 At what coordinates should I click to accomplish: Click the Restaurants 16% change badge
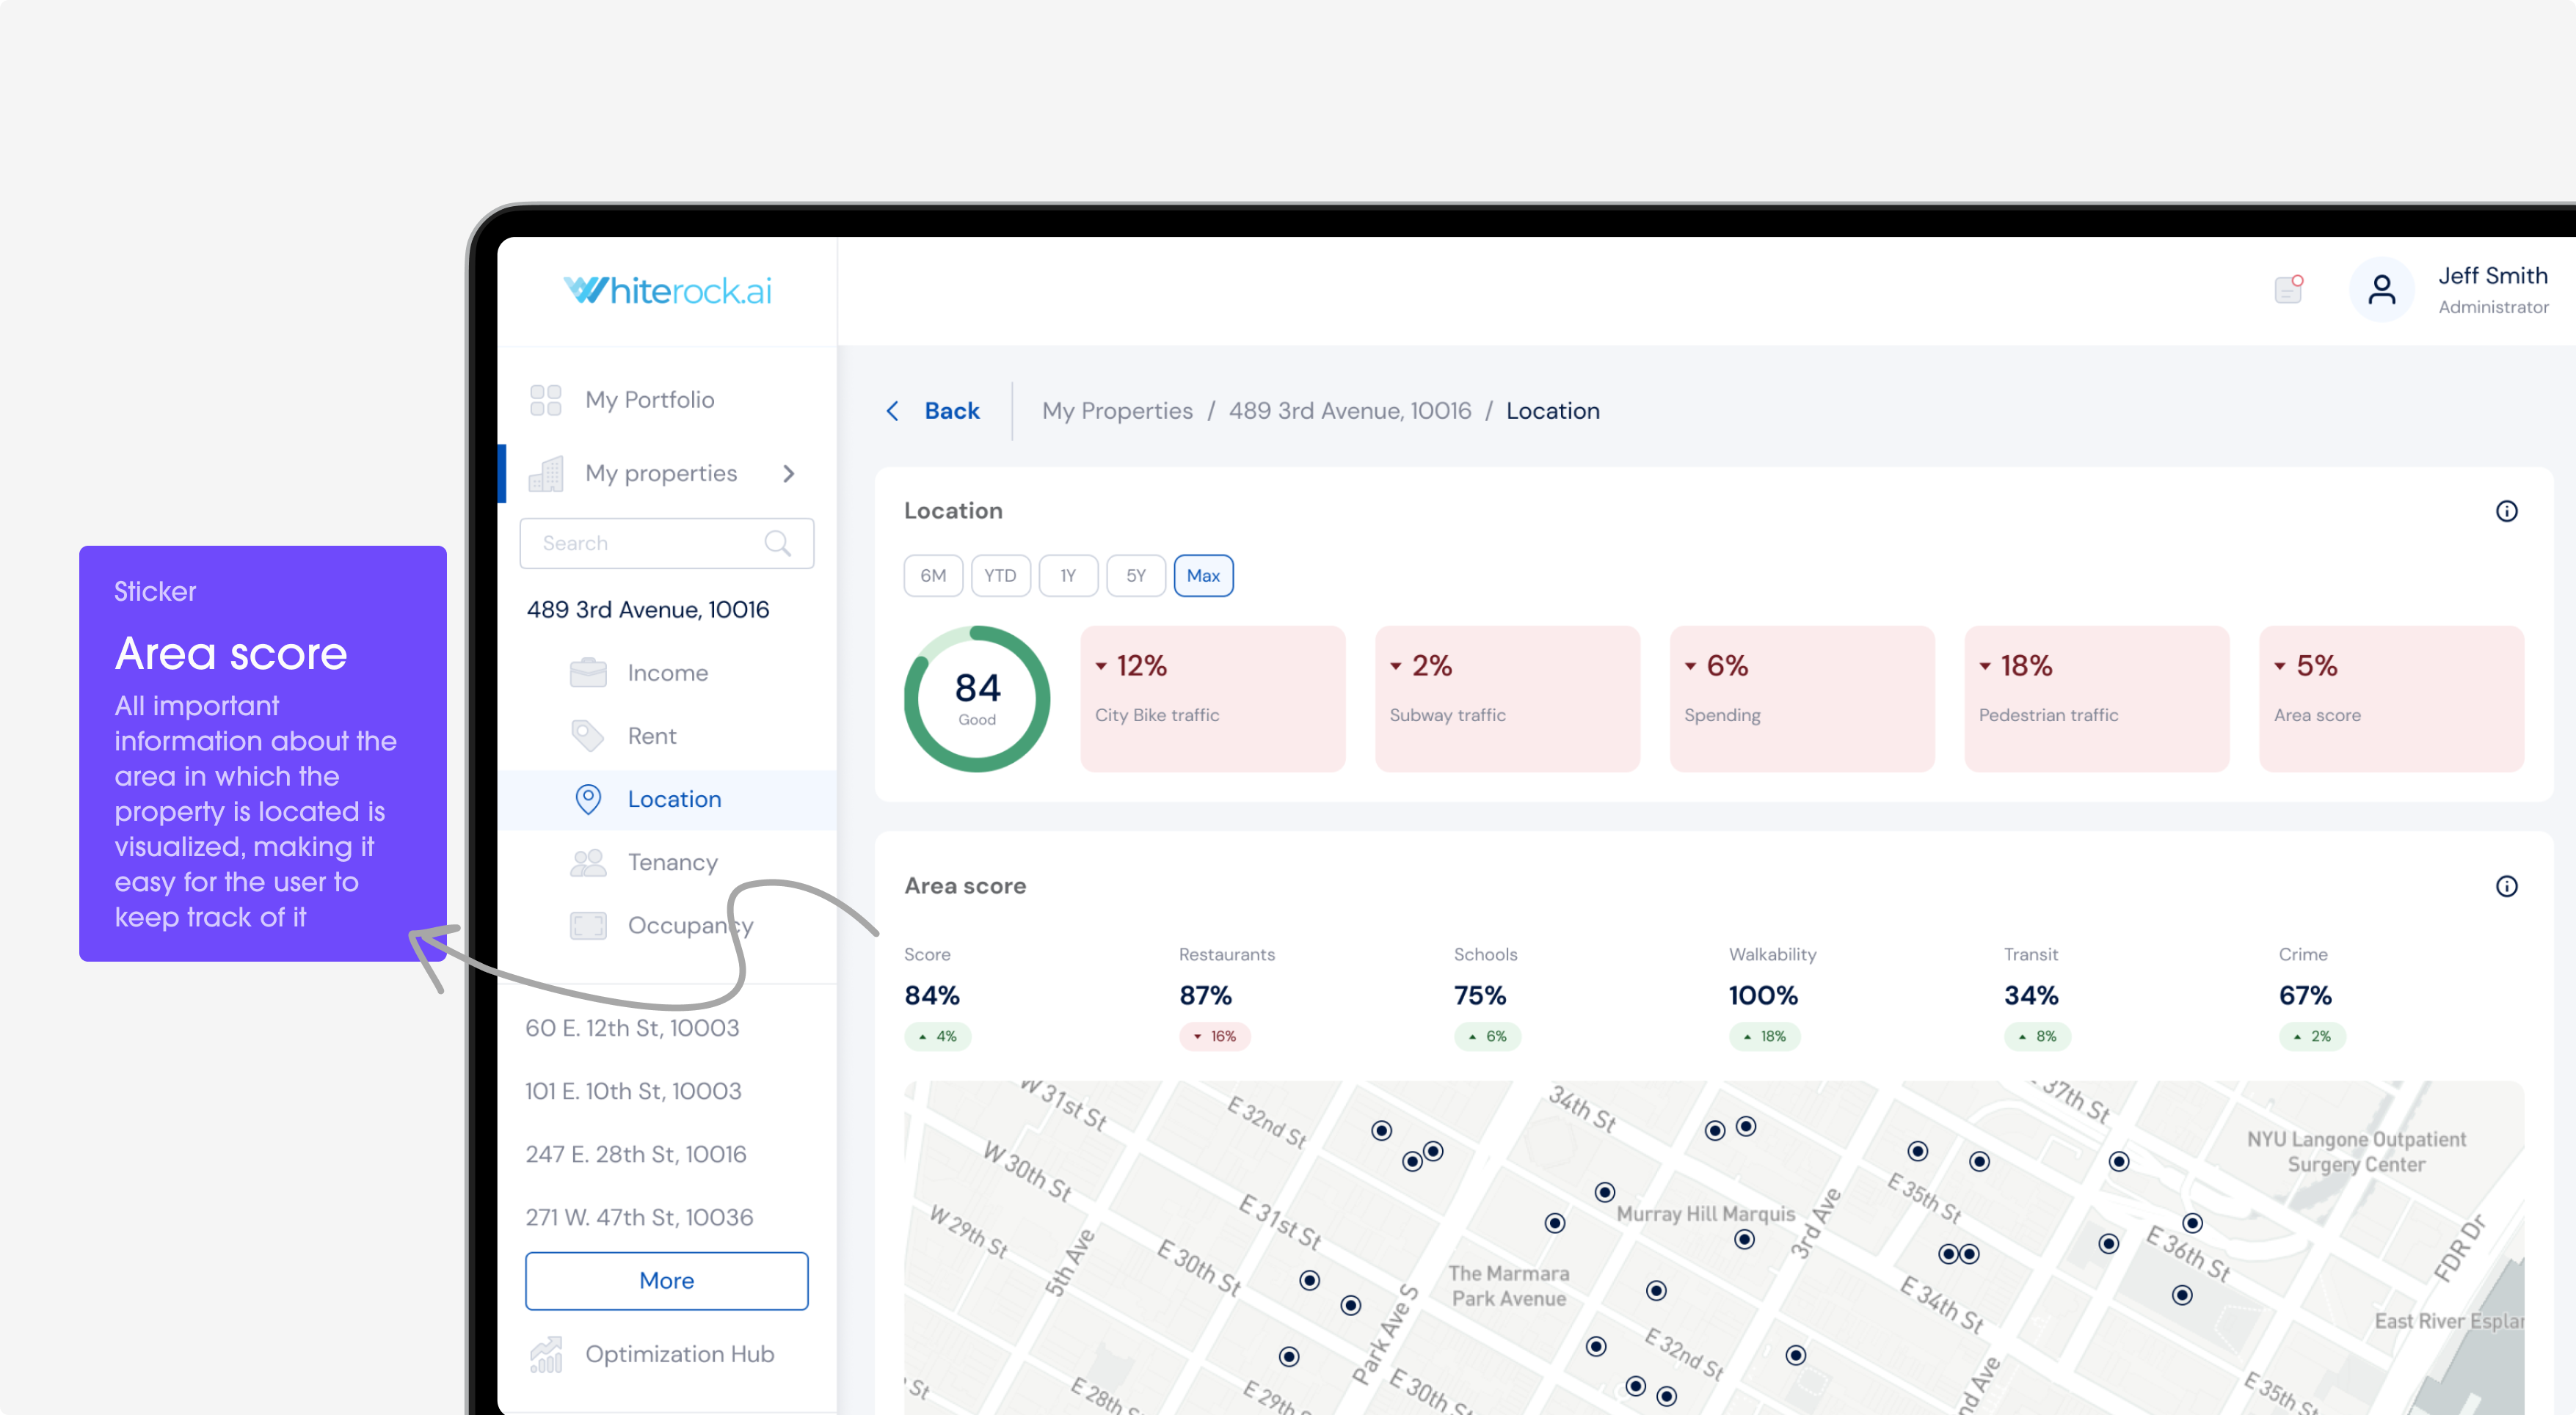pyautogui.click(x=1215, y=1036)
